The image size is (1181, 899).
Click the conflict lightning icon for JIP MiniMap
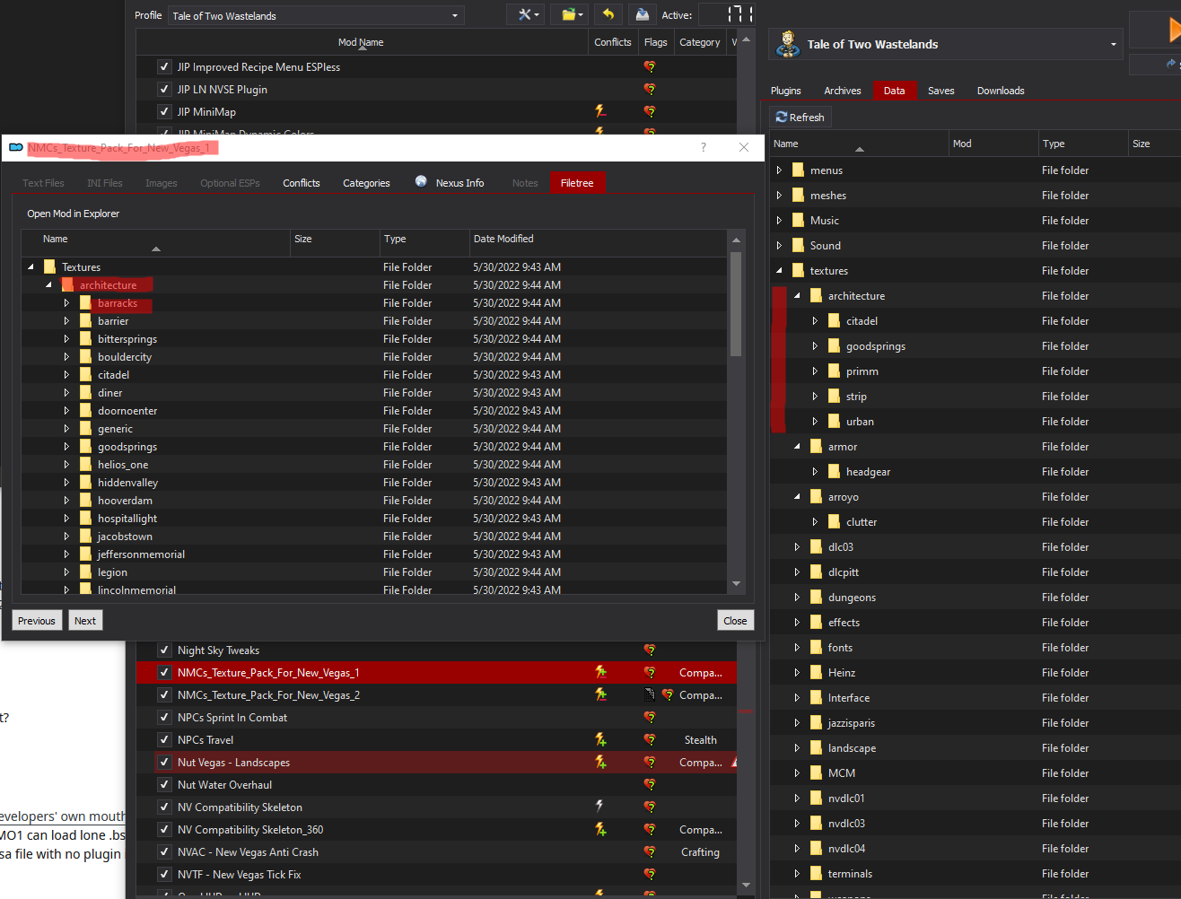600,111
